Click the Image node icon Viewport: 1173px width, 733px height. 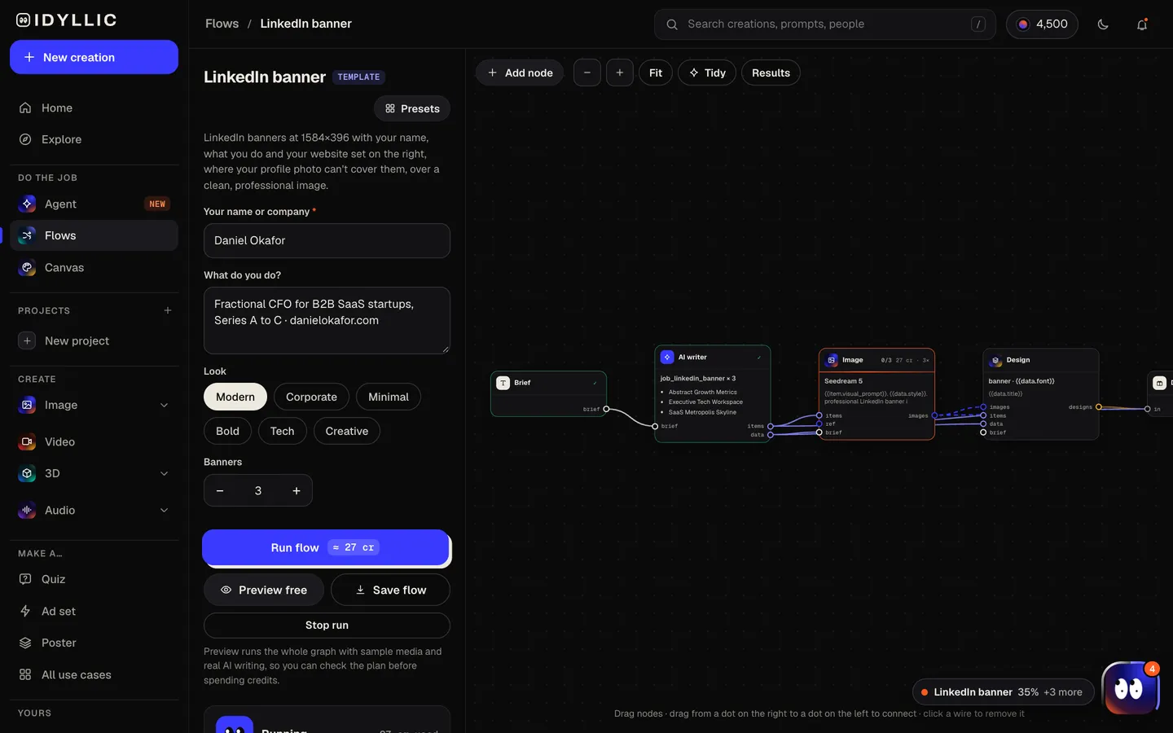(x=832, y=360)
